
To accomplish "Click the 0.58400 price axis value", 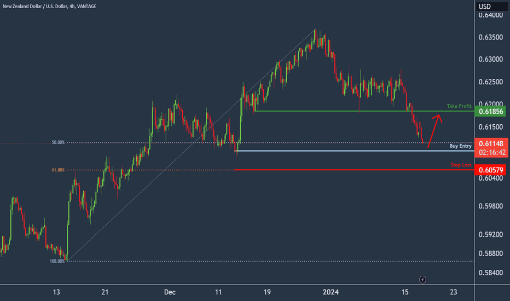I will tap(490, 273).
